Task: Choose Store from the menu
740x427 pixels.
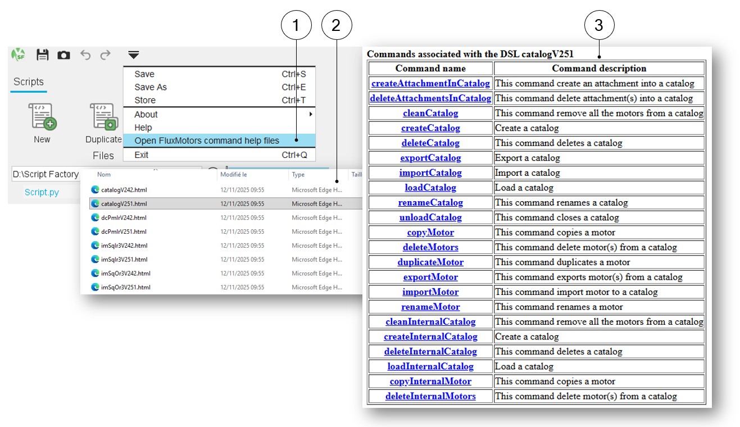Action: [220, 100]
